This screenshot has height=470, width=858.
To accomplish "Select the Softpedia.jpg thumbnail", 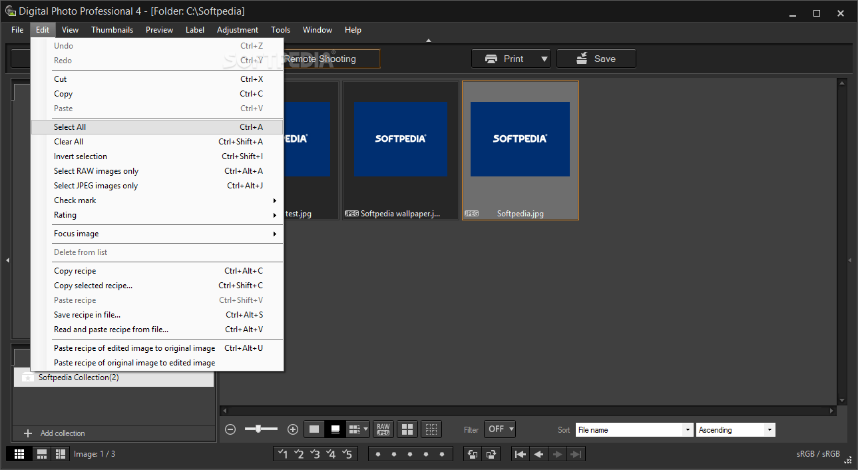I will [x=521, y=150].
